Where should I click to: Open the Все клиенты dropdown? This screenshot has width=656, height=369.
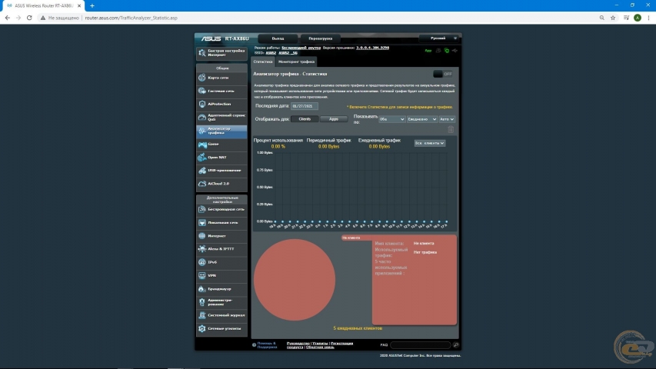coord(430,143)
